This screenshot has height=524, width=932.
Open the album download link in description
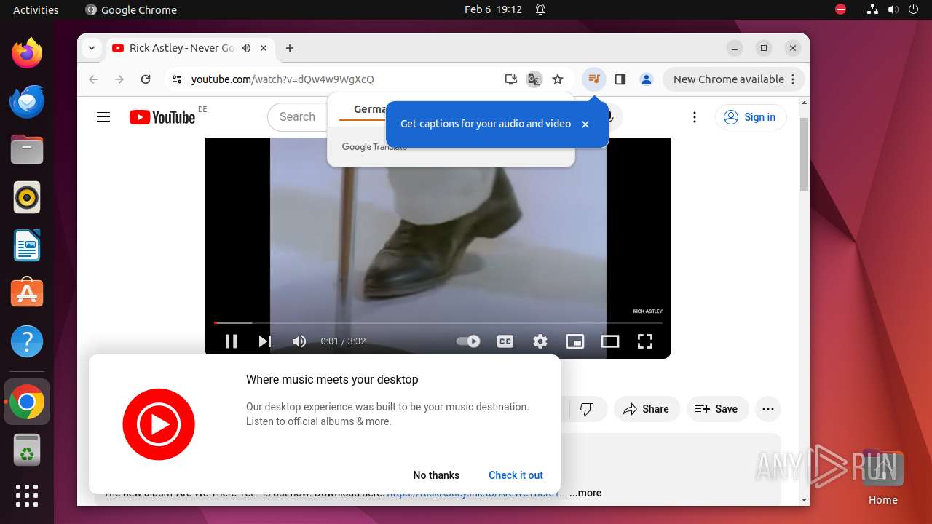(475, 493)
